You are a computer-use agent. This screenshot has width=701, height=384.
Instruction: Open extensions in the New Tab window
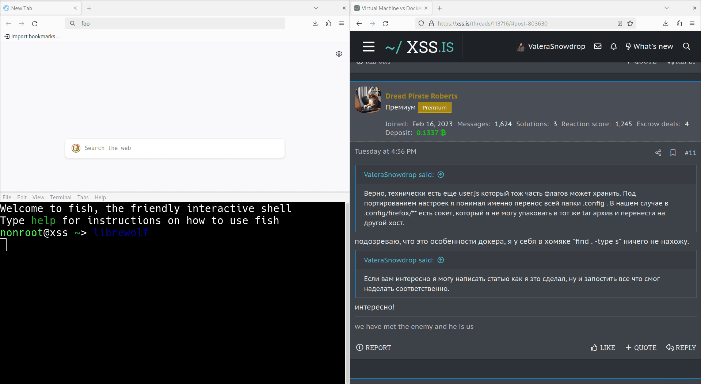click(328, 24)
